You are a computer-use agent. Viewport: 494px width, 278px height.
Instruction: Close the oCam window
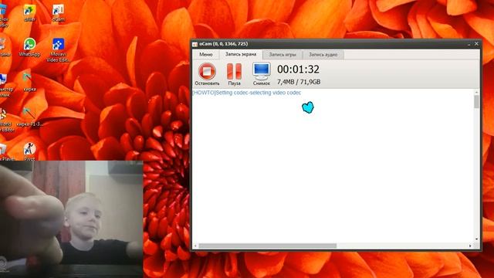click(x=476, y=44)
